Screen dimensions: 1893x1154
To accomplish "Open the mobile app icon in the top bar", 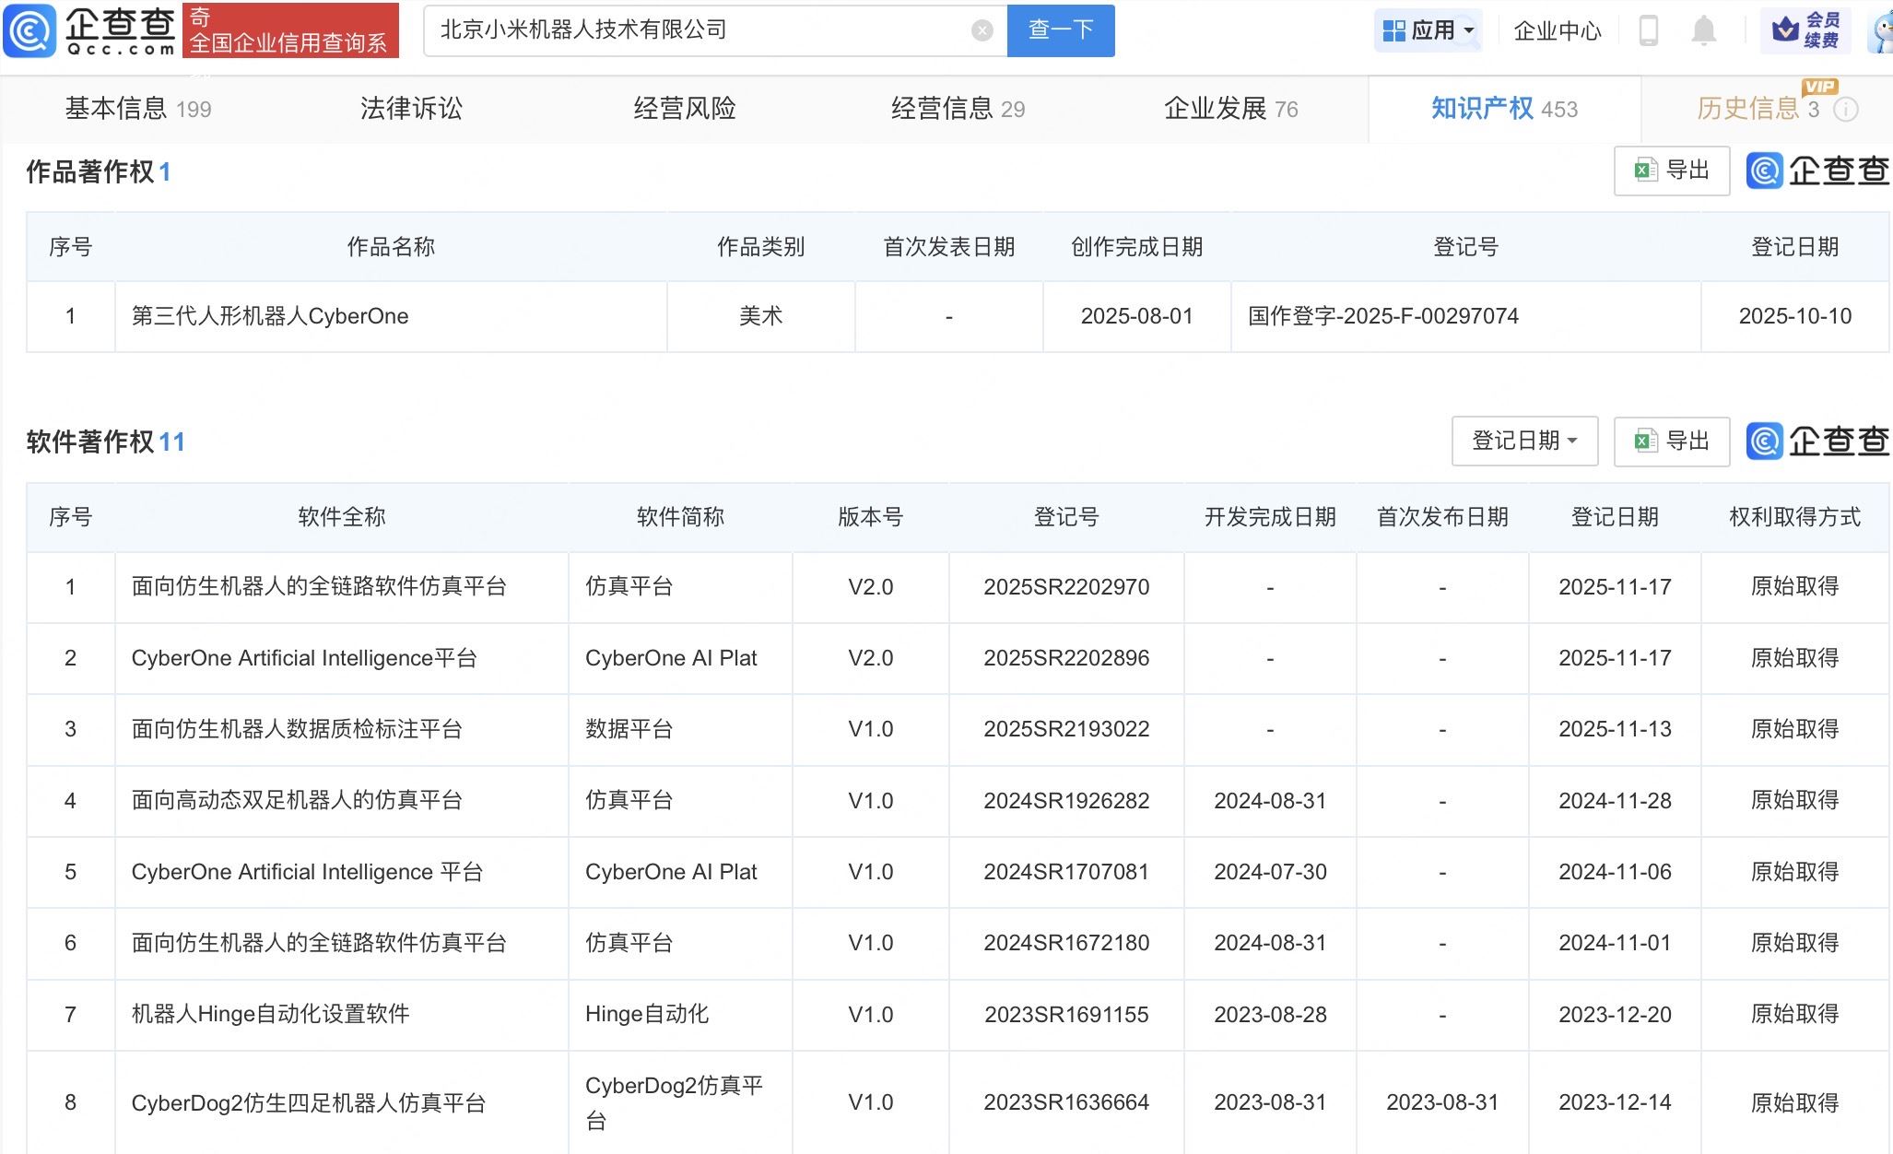I will click(x=1649, y=30).
